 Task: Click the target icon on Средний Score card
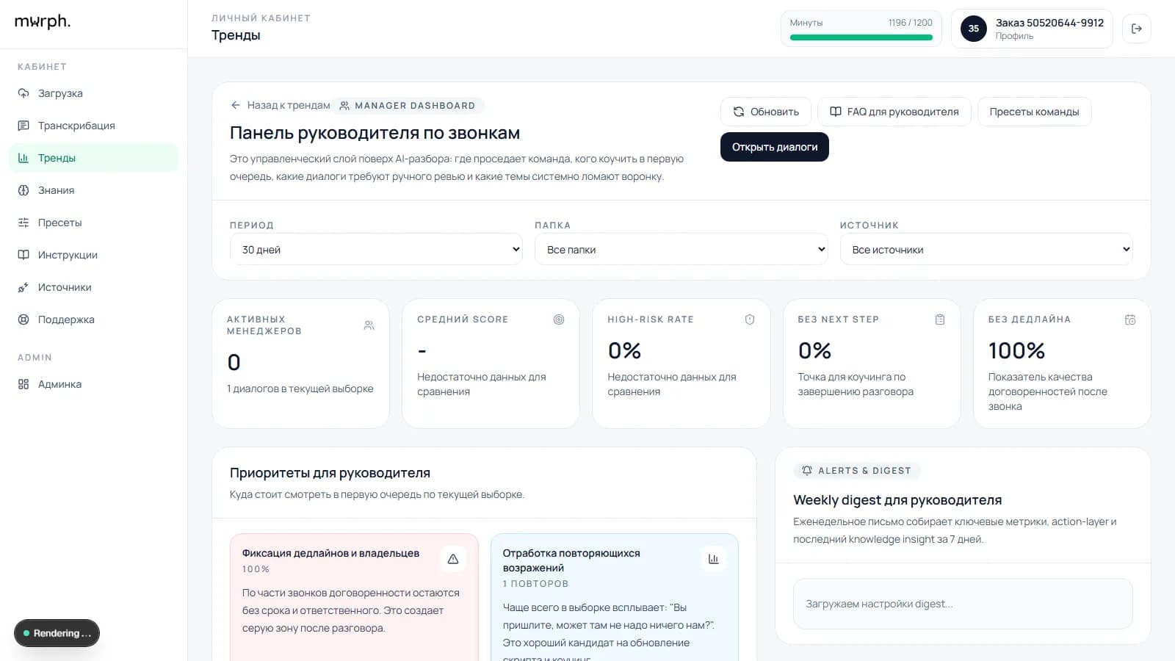559,319
